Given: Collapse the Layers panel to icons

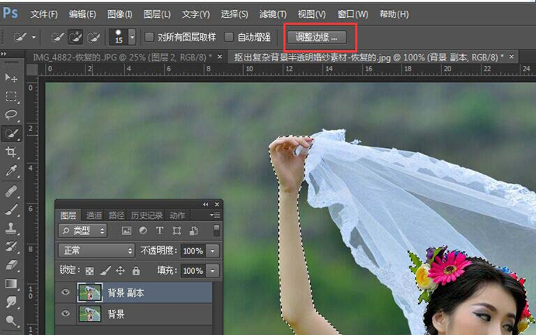Looking at the screenshot, I should pos(205,205).
